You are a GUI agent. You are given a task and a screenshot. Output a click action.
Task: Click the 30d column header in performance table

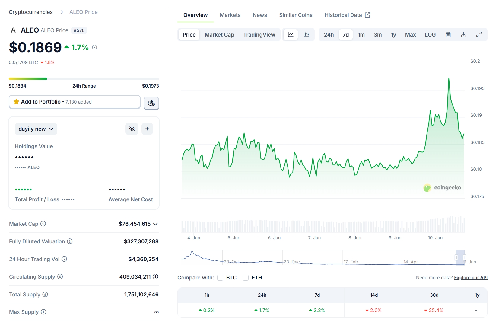pyautogui.click(x=434, y=295)
